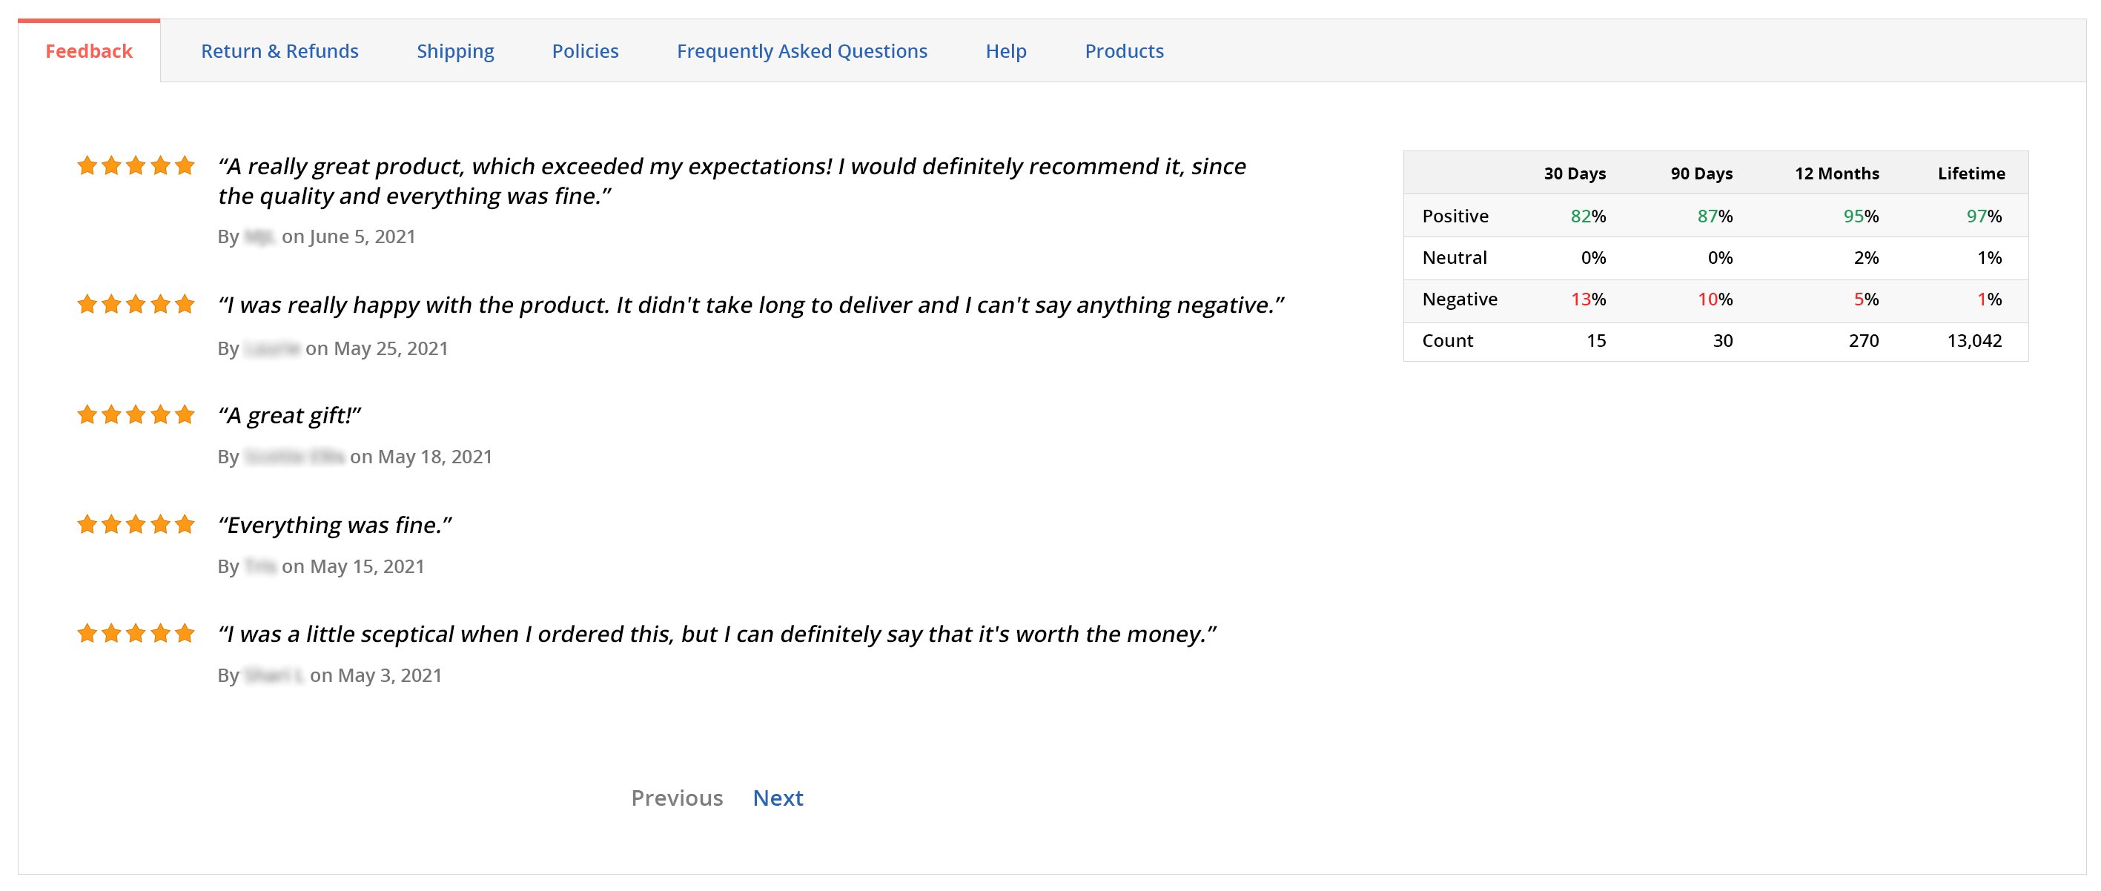The width and height of the screenshot is (2101, 891).
Task: Switch to Return & Refunds tab
Action: point(279,51)
